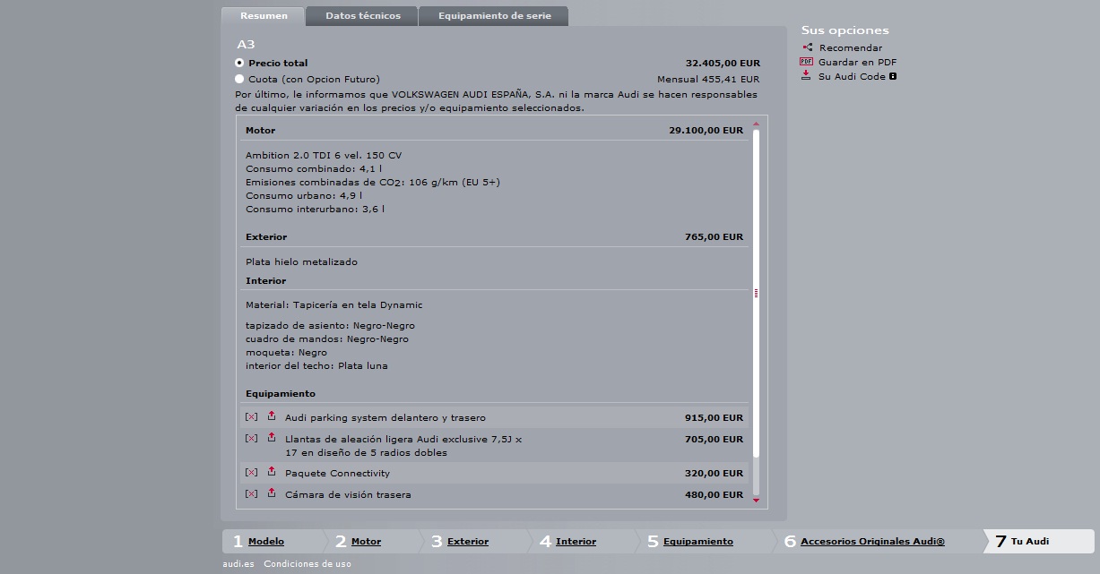Click the text Material: Tapicería en tela Dynamic

pyautogui.click(x=333, y=304)
